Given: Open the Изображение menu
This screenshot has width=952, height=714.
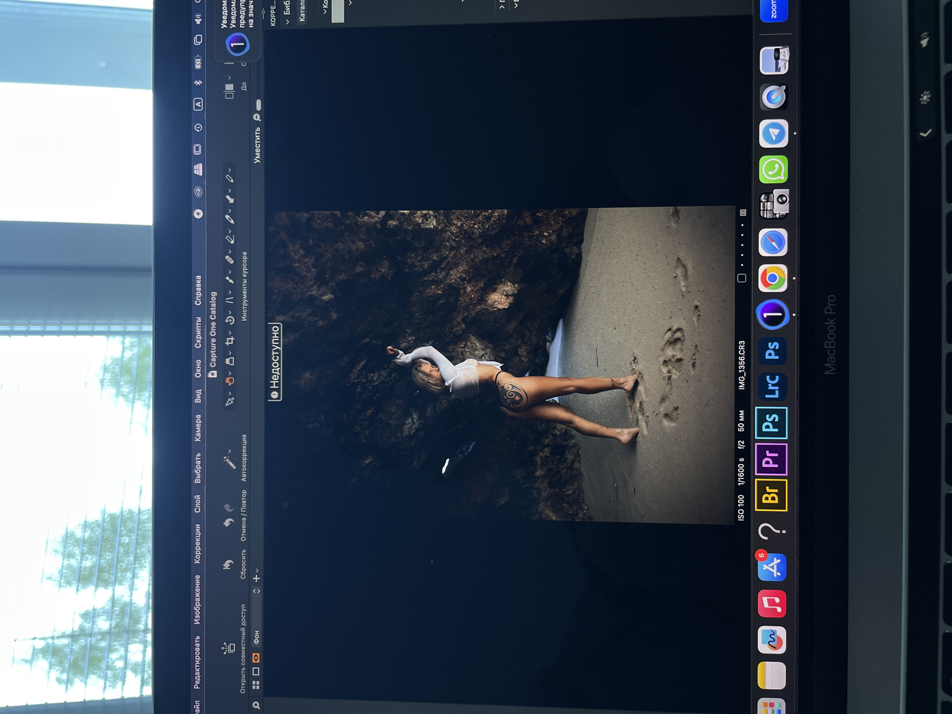Looking at the screenshot, I should (x=198, y=600).
